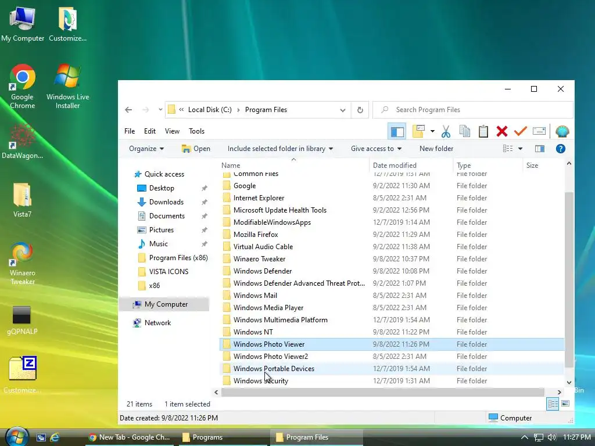Image resolution: width=595 pixels, height=446 pixels.
Task: Open the View menu
Action: coord(172,131)
